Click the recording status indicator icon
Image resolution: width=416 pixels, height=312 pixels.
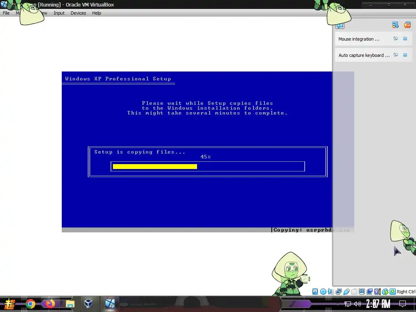[x=369, y=292]
